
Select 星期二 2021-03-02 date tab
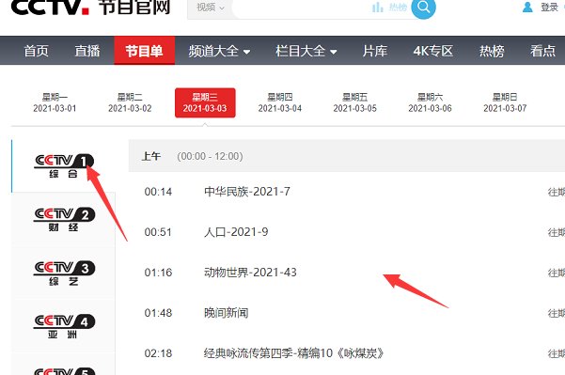(130, 102)
